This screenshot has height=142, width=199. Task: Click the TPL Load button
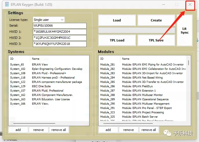click(117, 40)
